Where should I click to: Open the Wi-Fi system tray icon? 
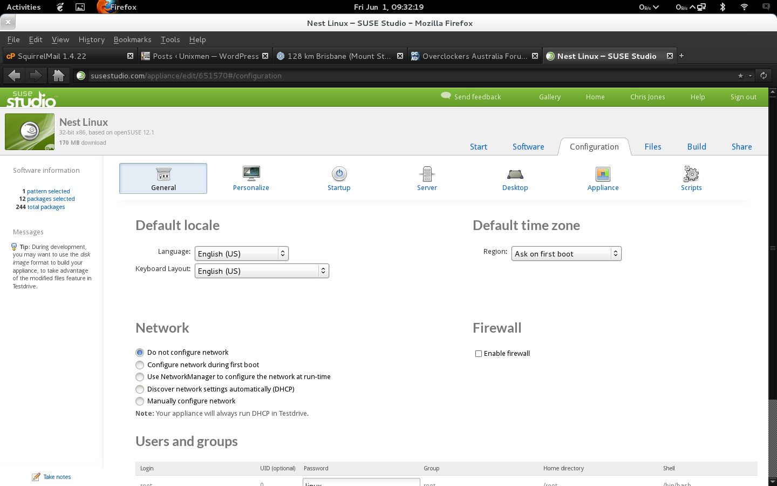[744, 7]
